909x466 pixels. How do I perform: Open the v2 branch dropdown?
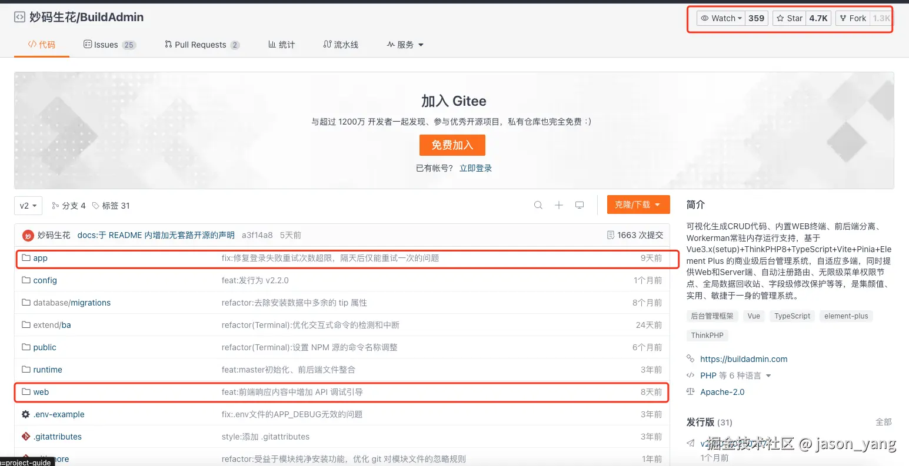pyautogui.click(x=28, y=206)
